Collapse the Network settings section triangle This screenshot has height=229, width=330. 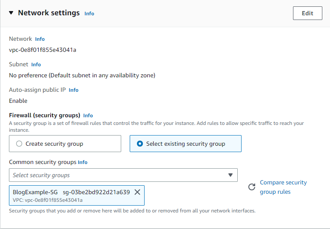click(x=11, y=13)
